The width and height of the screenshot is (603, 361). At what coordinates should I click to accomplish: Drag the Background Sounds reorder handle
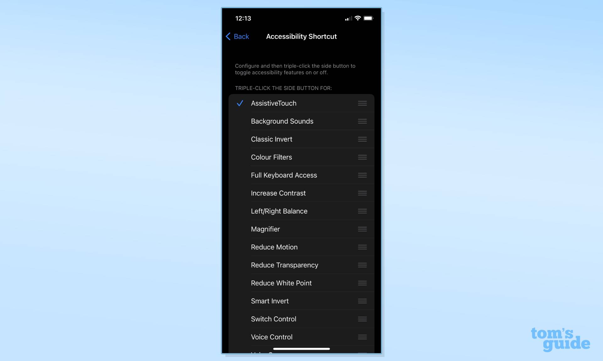362,121
